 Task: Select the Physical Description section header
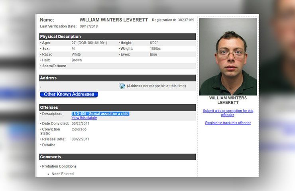(x=117, y=37)
